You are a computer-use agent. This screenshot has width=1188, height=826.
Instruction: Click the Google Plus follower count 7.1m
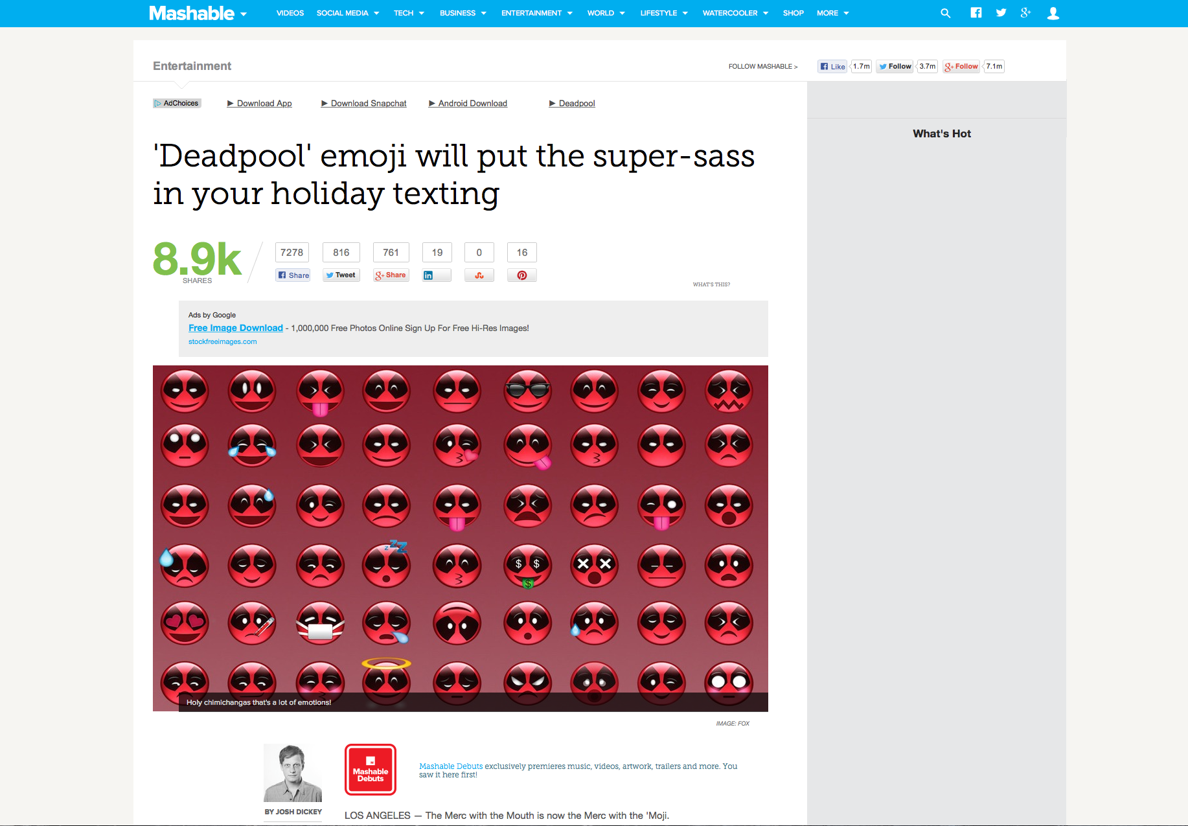click(994, 66)
